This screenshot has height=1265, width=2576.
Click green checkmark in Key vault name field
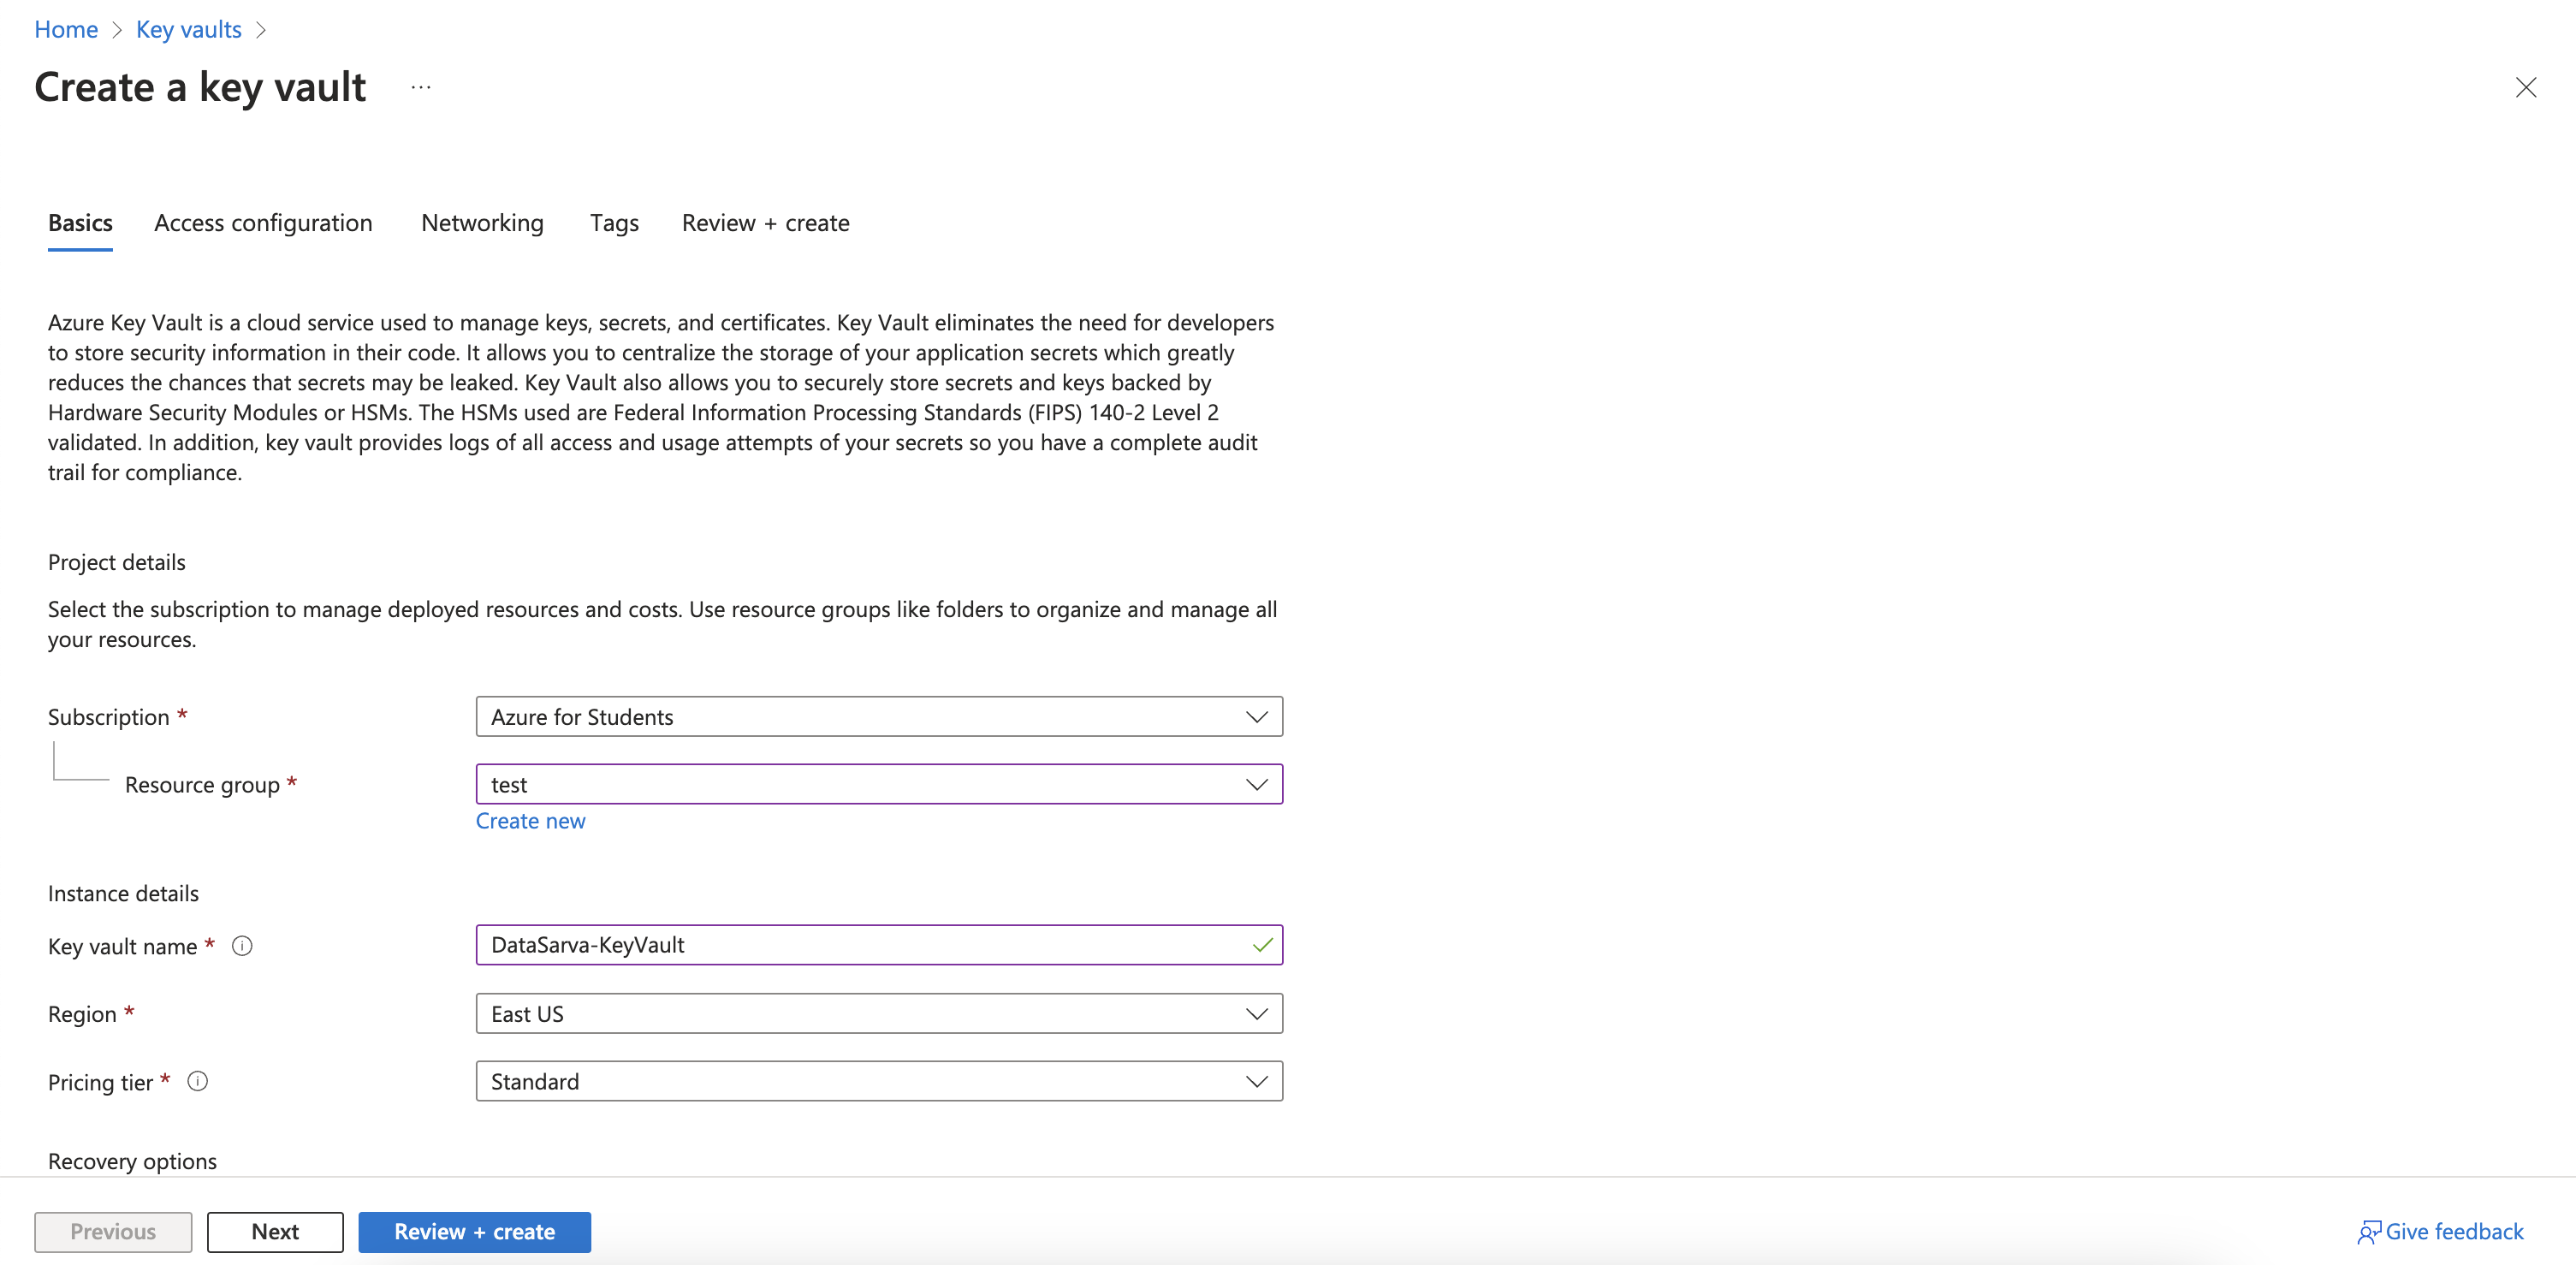[1262, 945]
